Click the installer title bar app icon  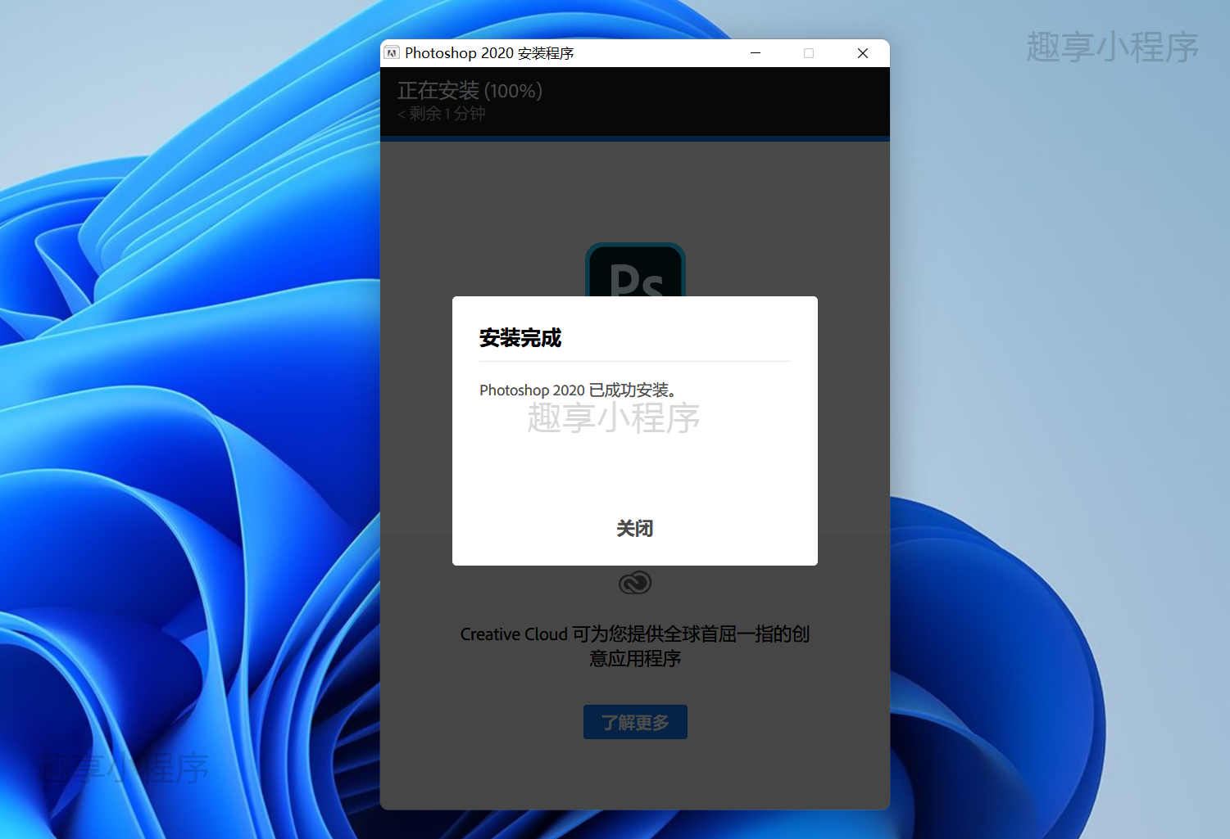pos(392,53)
